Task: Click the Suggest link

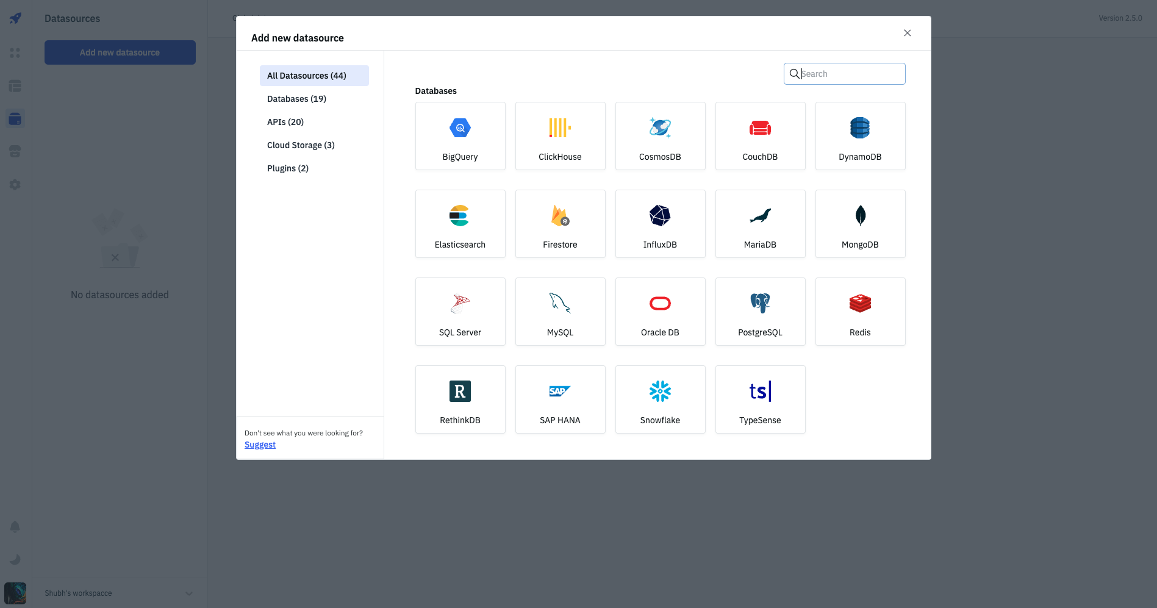Action: (260, 445)
